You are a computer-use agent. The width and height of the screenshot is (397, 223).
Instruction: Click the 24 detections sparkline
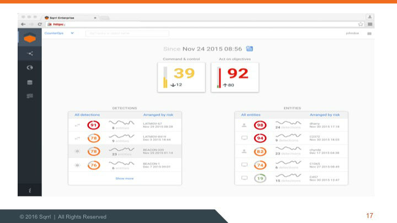288,123
